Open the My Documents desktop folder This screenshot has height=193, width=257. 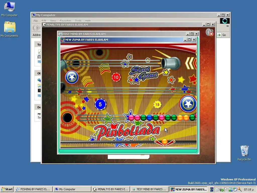tap(9, 30)
